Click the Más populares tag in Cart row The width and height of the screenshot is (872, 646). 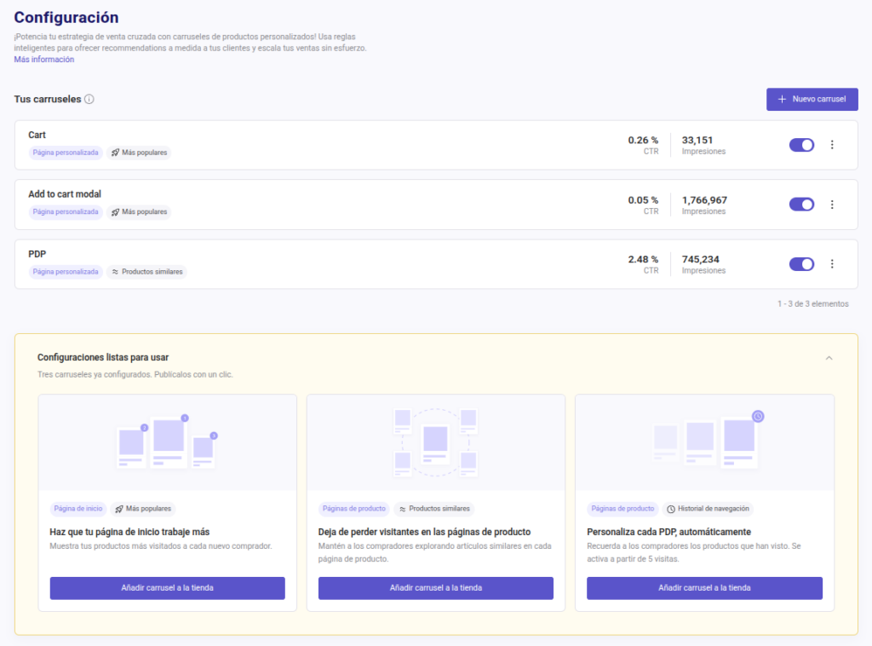(139, 153)
